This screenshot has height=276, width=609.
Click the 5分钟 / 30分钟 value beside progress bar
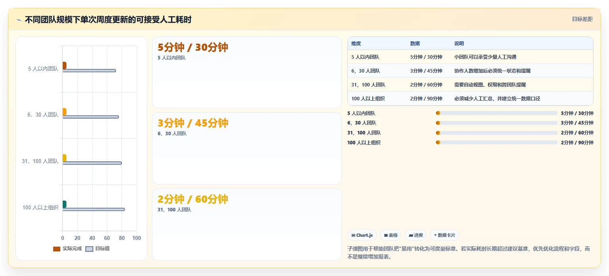[x=577, y=113]
